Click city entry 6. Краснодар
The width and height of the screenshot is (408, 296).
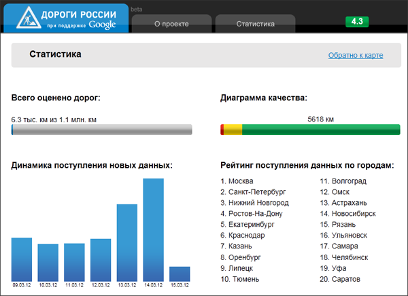[243, 235]
